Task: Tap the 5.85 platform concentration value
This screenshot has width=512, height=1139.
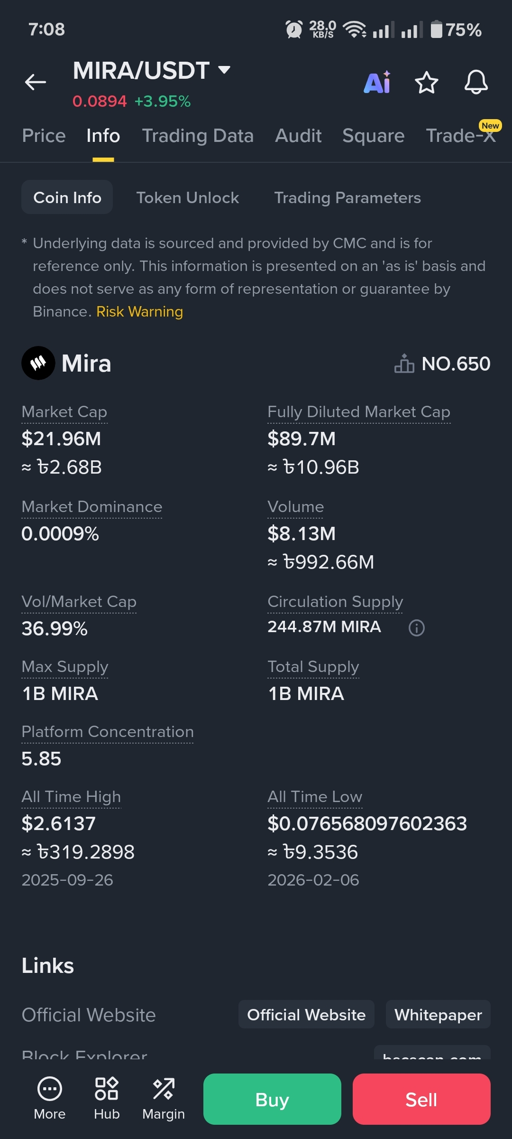Action: 41,758
